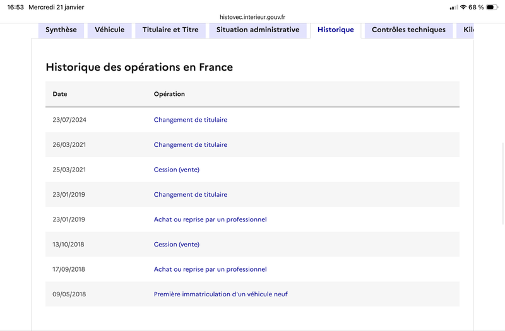Switch to the Véhicule tab
This screenshot has width=505, height=331.
pos(110,30)
